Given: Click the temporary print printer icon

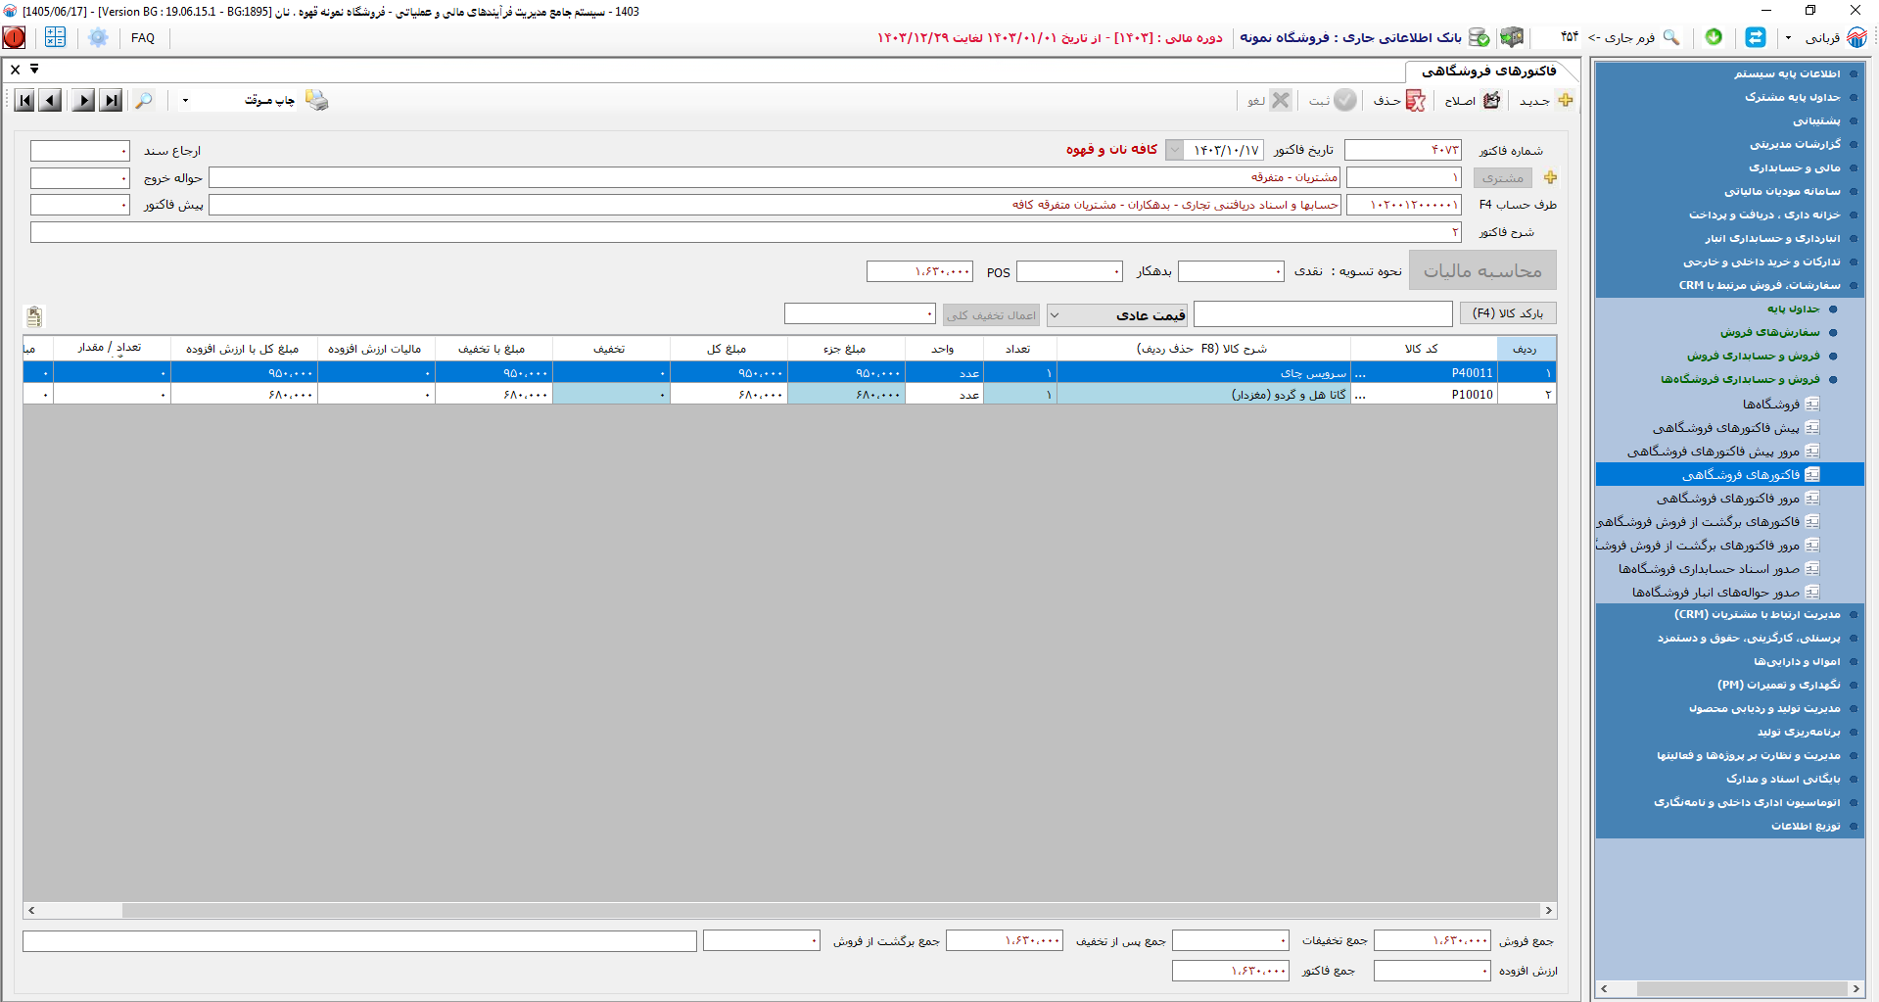Looking at the screenshot, I should [x=316, y=100].
